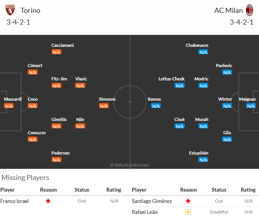The width and height of the screenshot is (259, 217).
Task: Click Torino's Rating column header
Action: 114,190
